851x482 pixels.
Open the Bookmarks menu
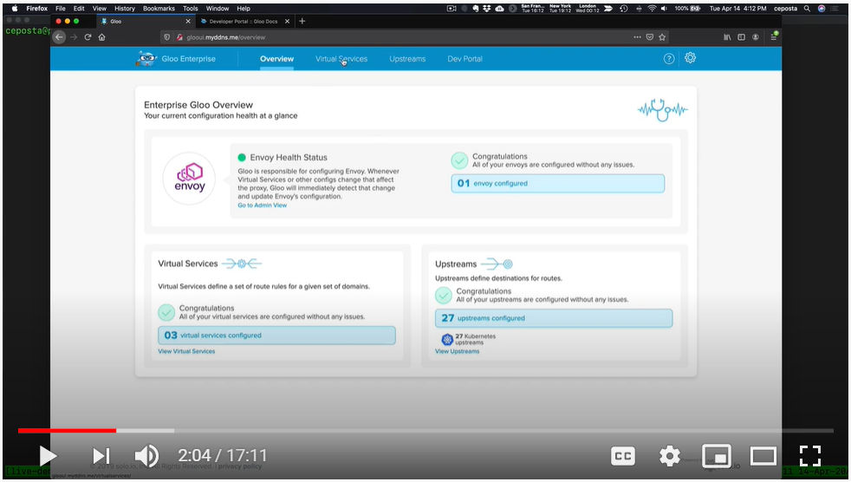click(159, 8)
